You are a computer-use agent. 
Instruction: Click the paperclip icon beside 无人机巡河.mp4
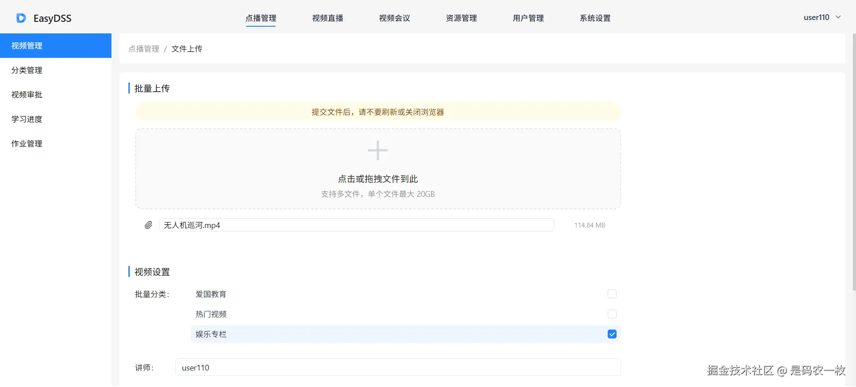[x=148, y=225]
